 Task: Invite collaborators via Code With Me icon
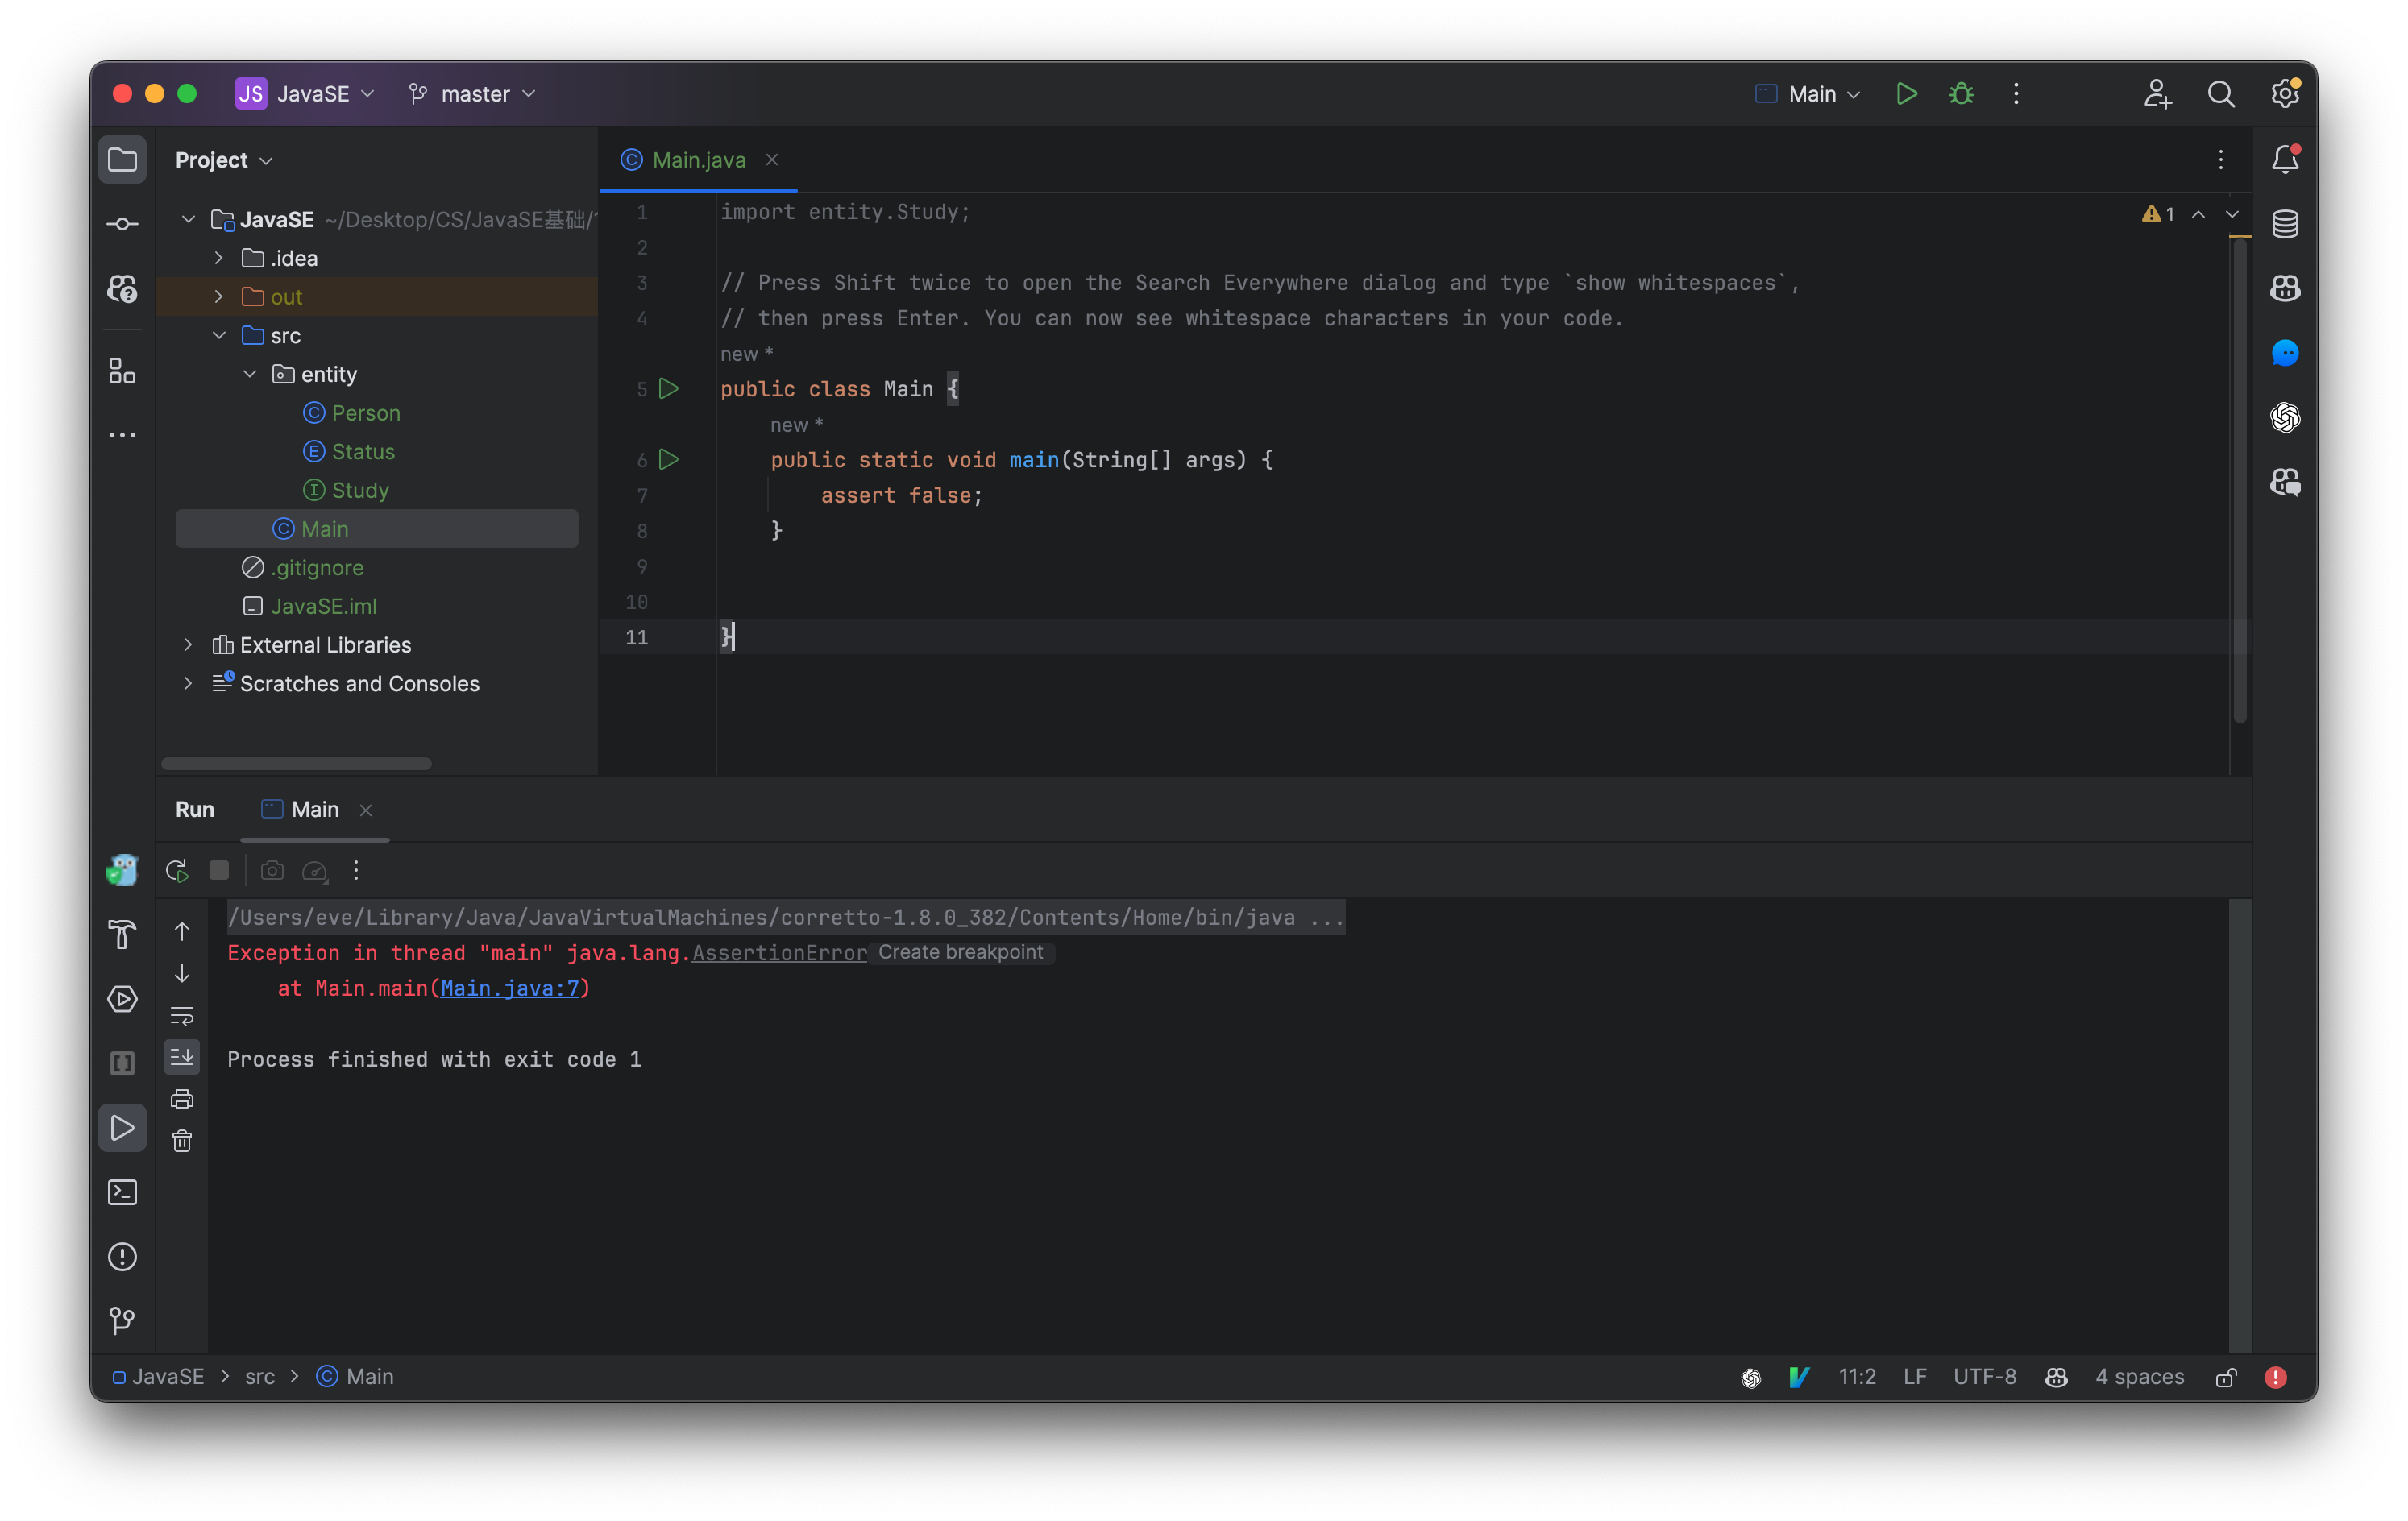pyautogui.click(x=2156, y=93)
